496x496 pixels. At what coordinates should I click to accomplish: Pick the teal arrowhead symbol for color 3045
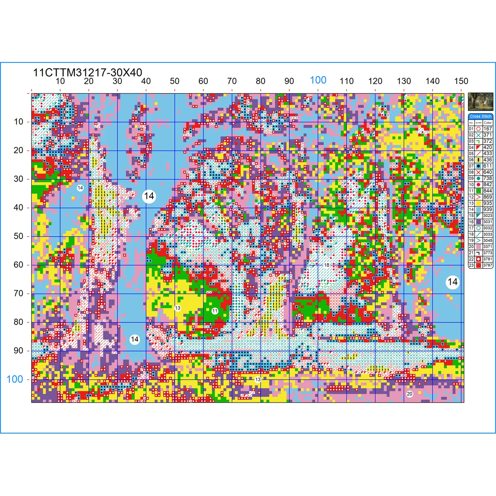(x=478, y=241)
